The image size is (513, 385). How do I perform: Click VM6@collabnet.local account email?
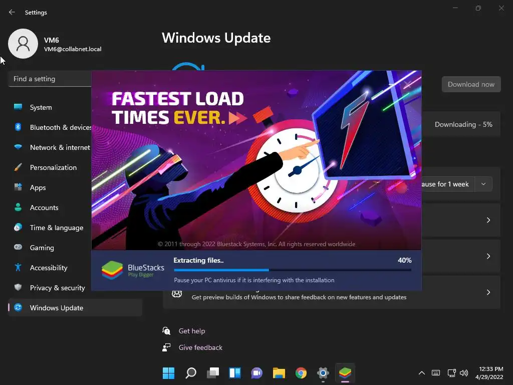click(73, 49)
